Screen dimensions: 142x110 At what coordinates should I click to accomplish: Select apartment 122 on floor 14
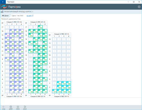36,39
